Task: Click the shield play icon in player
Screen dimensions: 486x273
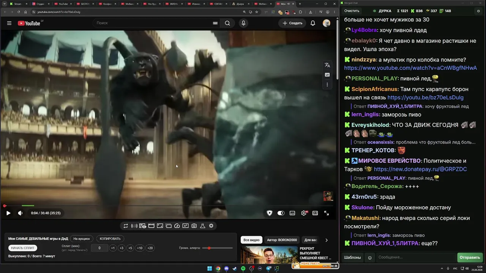Action: (270, 213)
